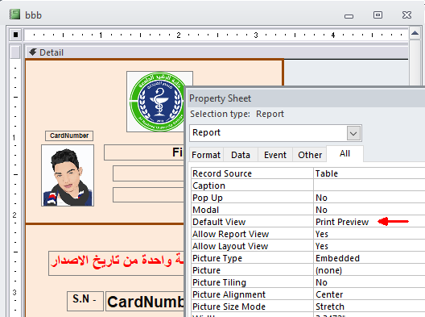Viewport: 425px width, 317px height.
Task: Switch to the Data tab
Action: click(x=241, y=155)
